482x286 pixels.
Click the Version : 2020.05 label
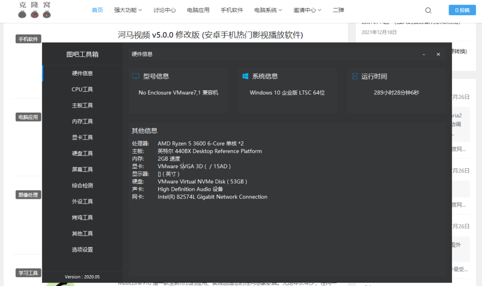click(x=82, y=277)
